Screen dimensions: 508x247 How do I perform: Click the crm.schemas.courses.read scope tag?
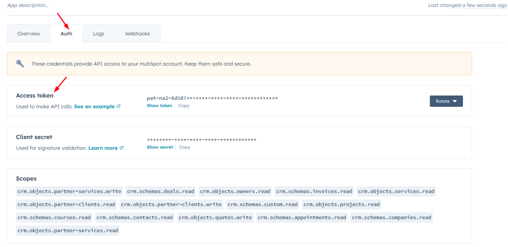point(54,217)
